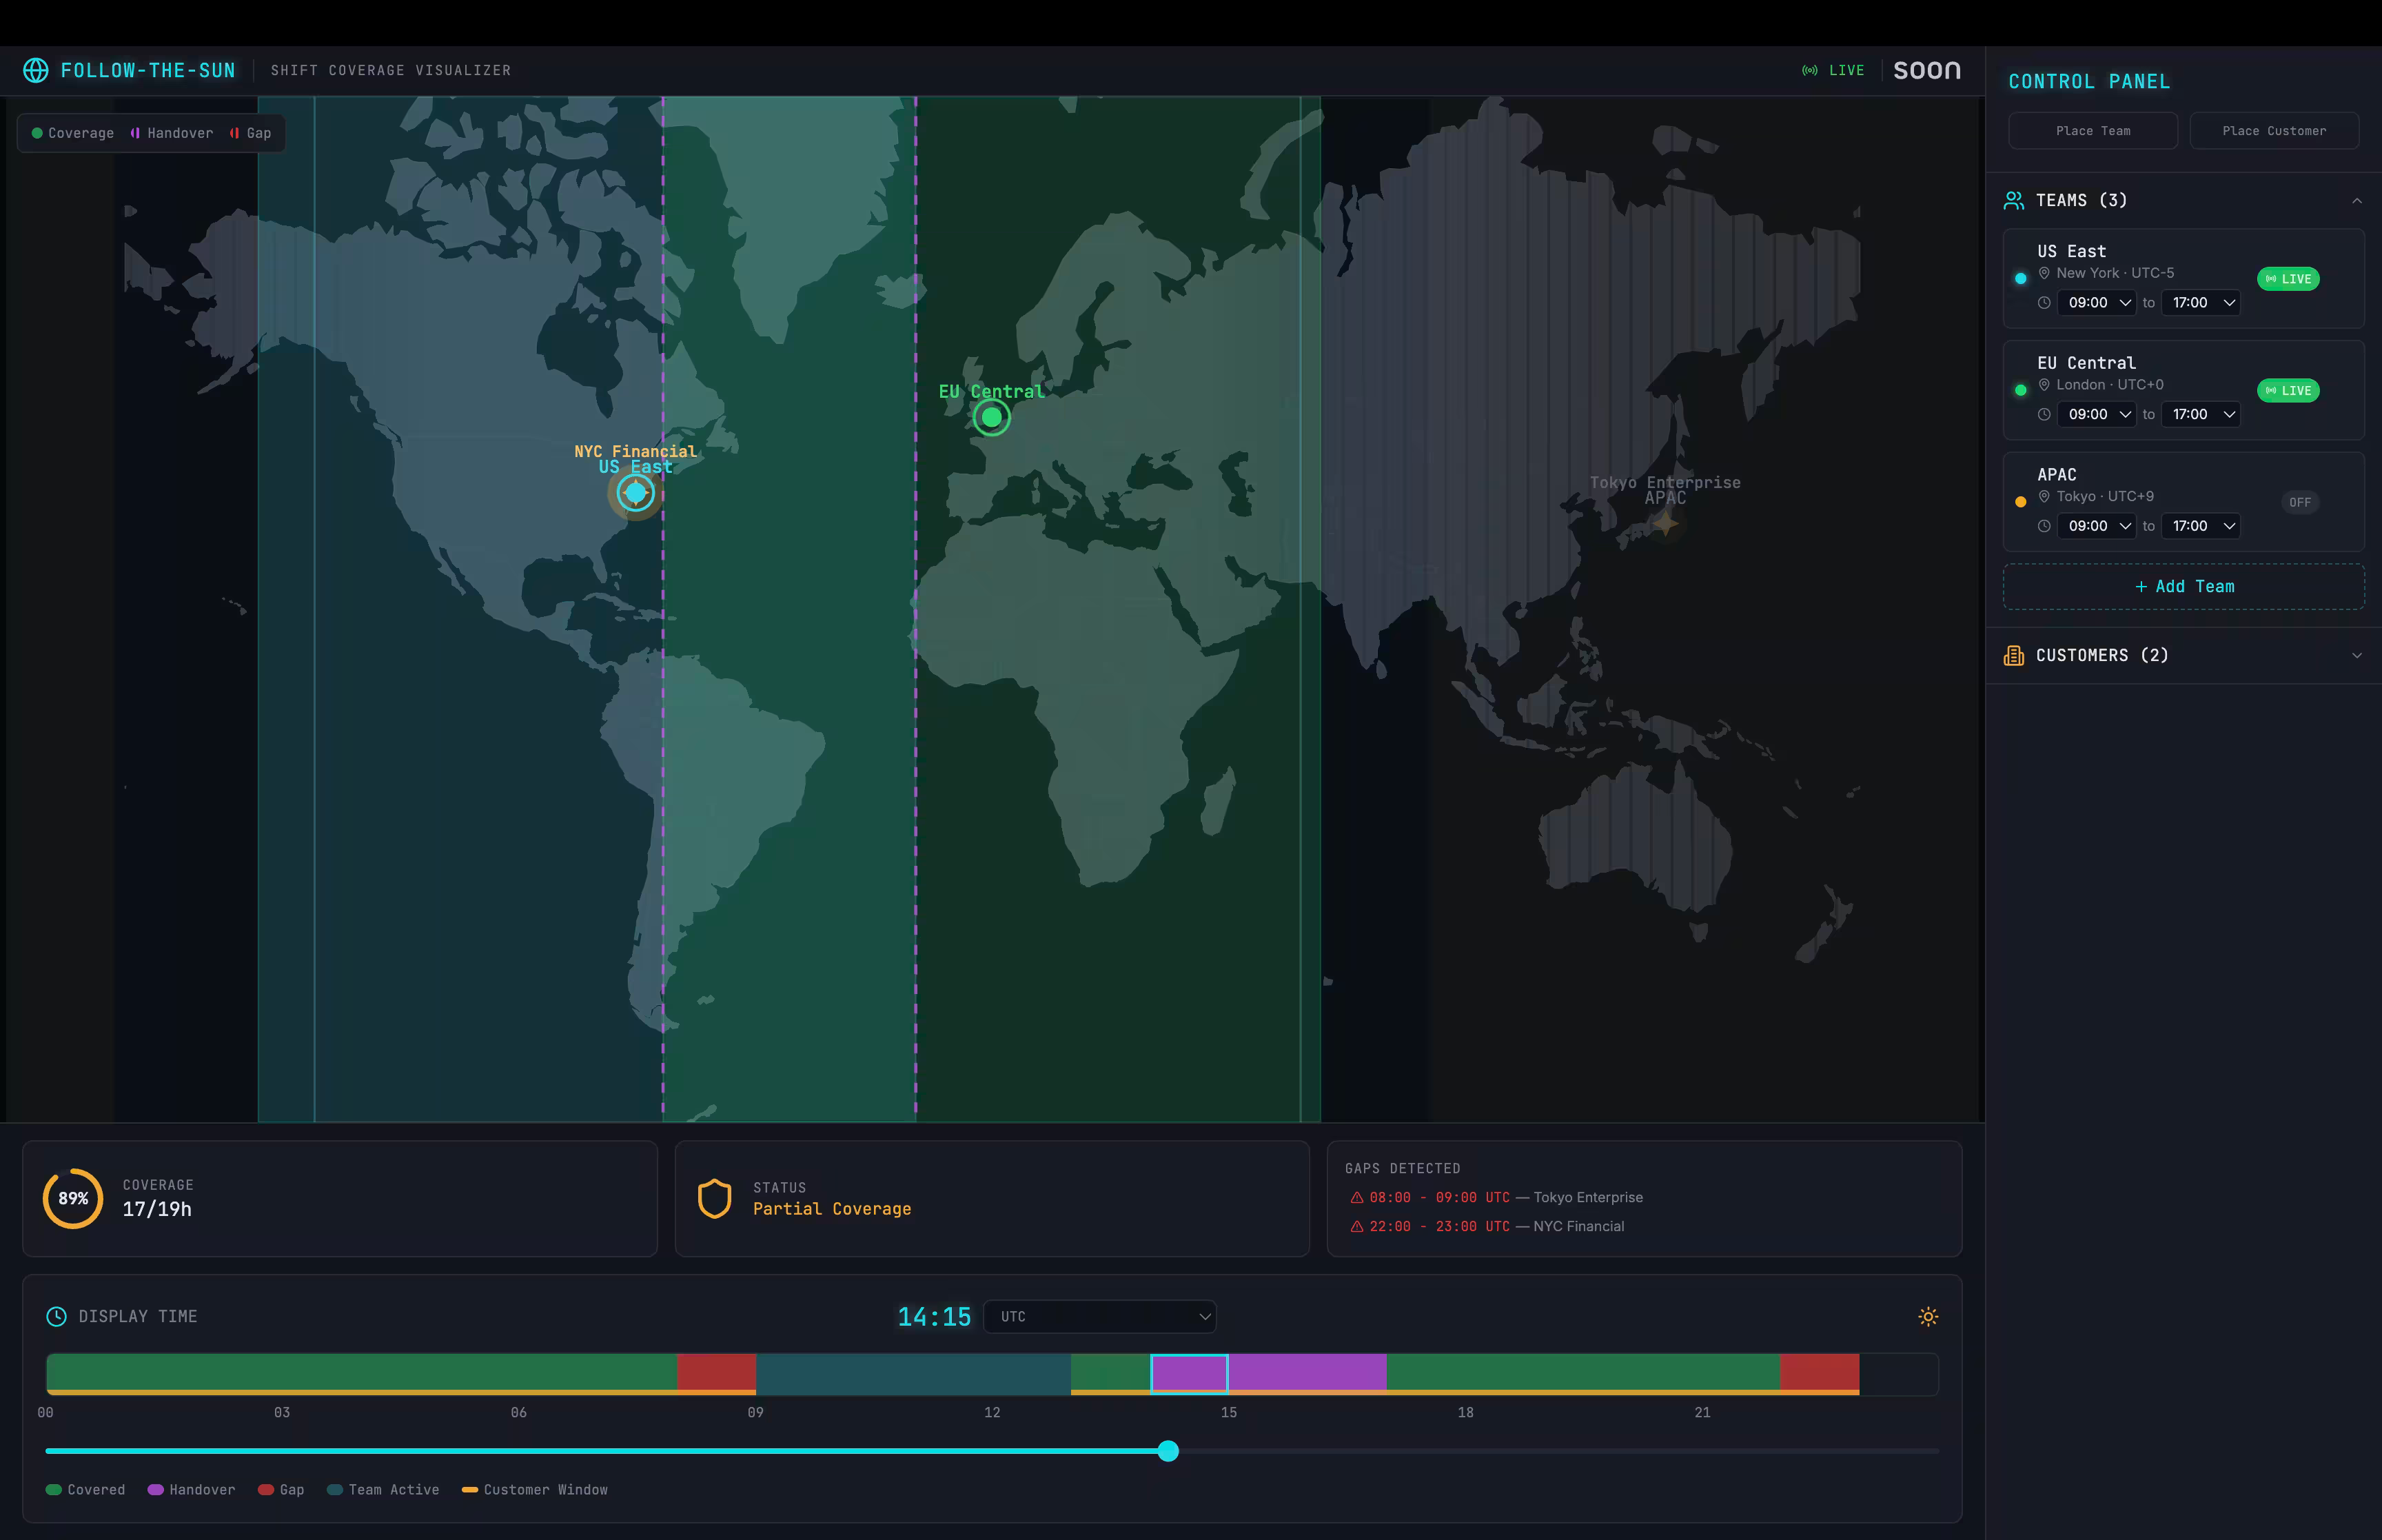This screenshot has width=2382, height=1540.
Task: Click the APAC orange status dot
Action: pyautogui.click(x=2020, y=502)
